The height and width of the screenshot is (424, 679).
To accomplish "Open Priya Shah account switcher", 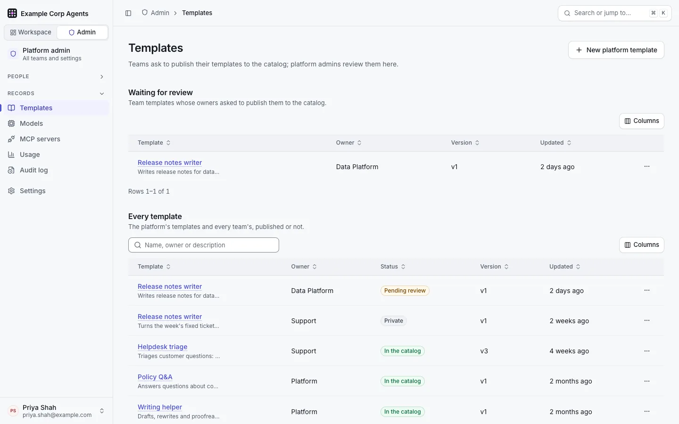I will point(56,411).
